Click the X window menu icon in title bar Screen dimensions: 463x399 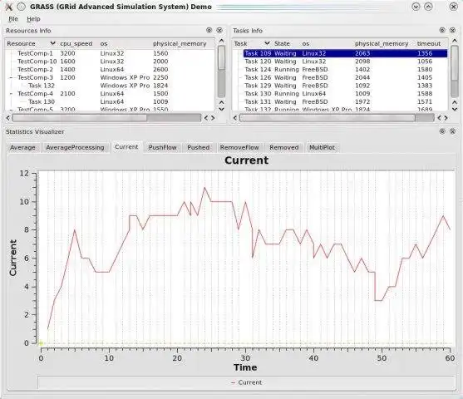pyautogui.click(x=9, y=7)
